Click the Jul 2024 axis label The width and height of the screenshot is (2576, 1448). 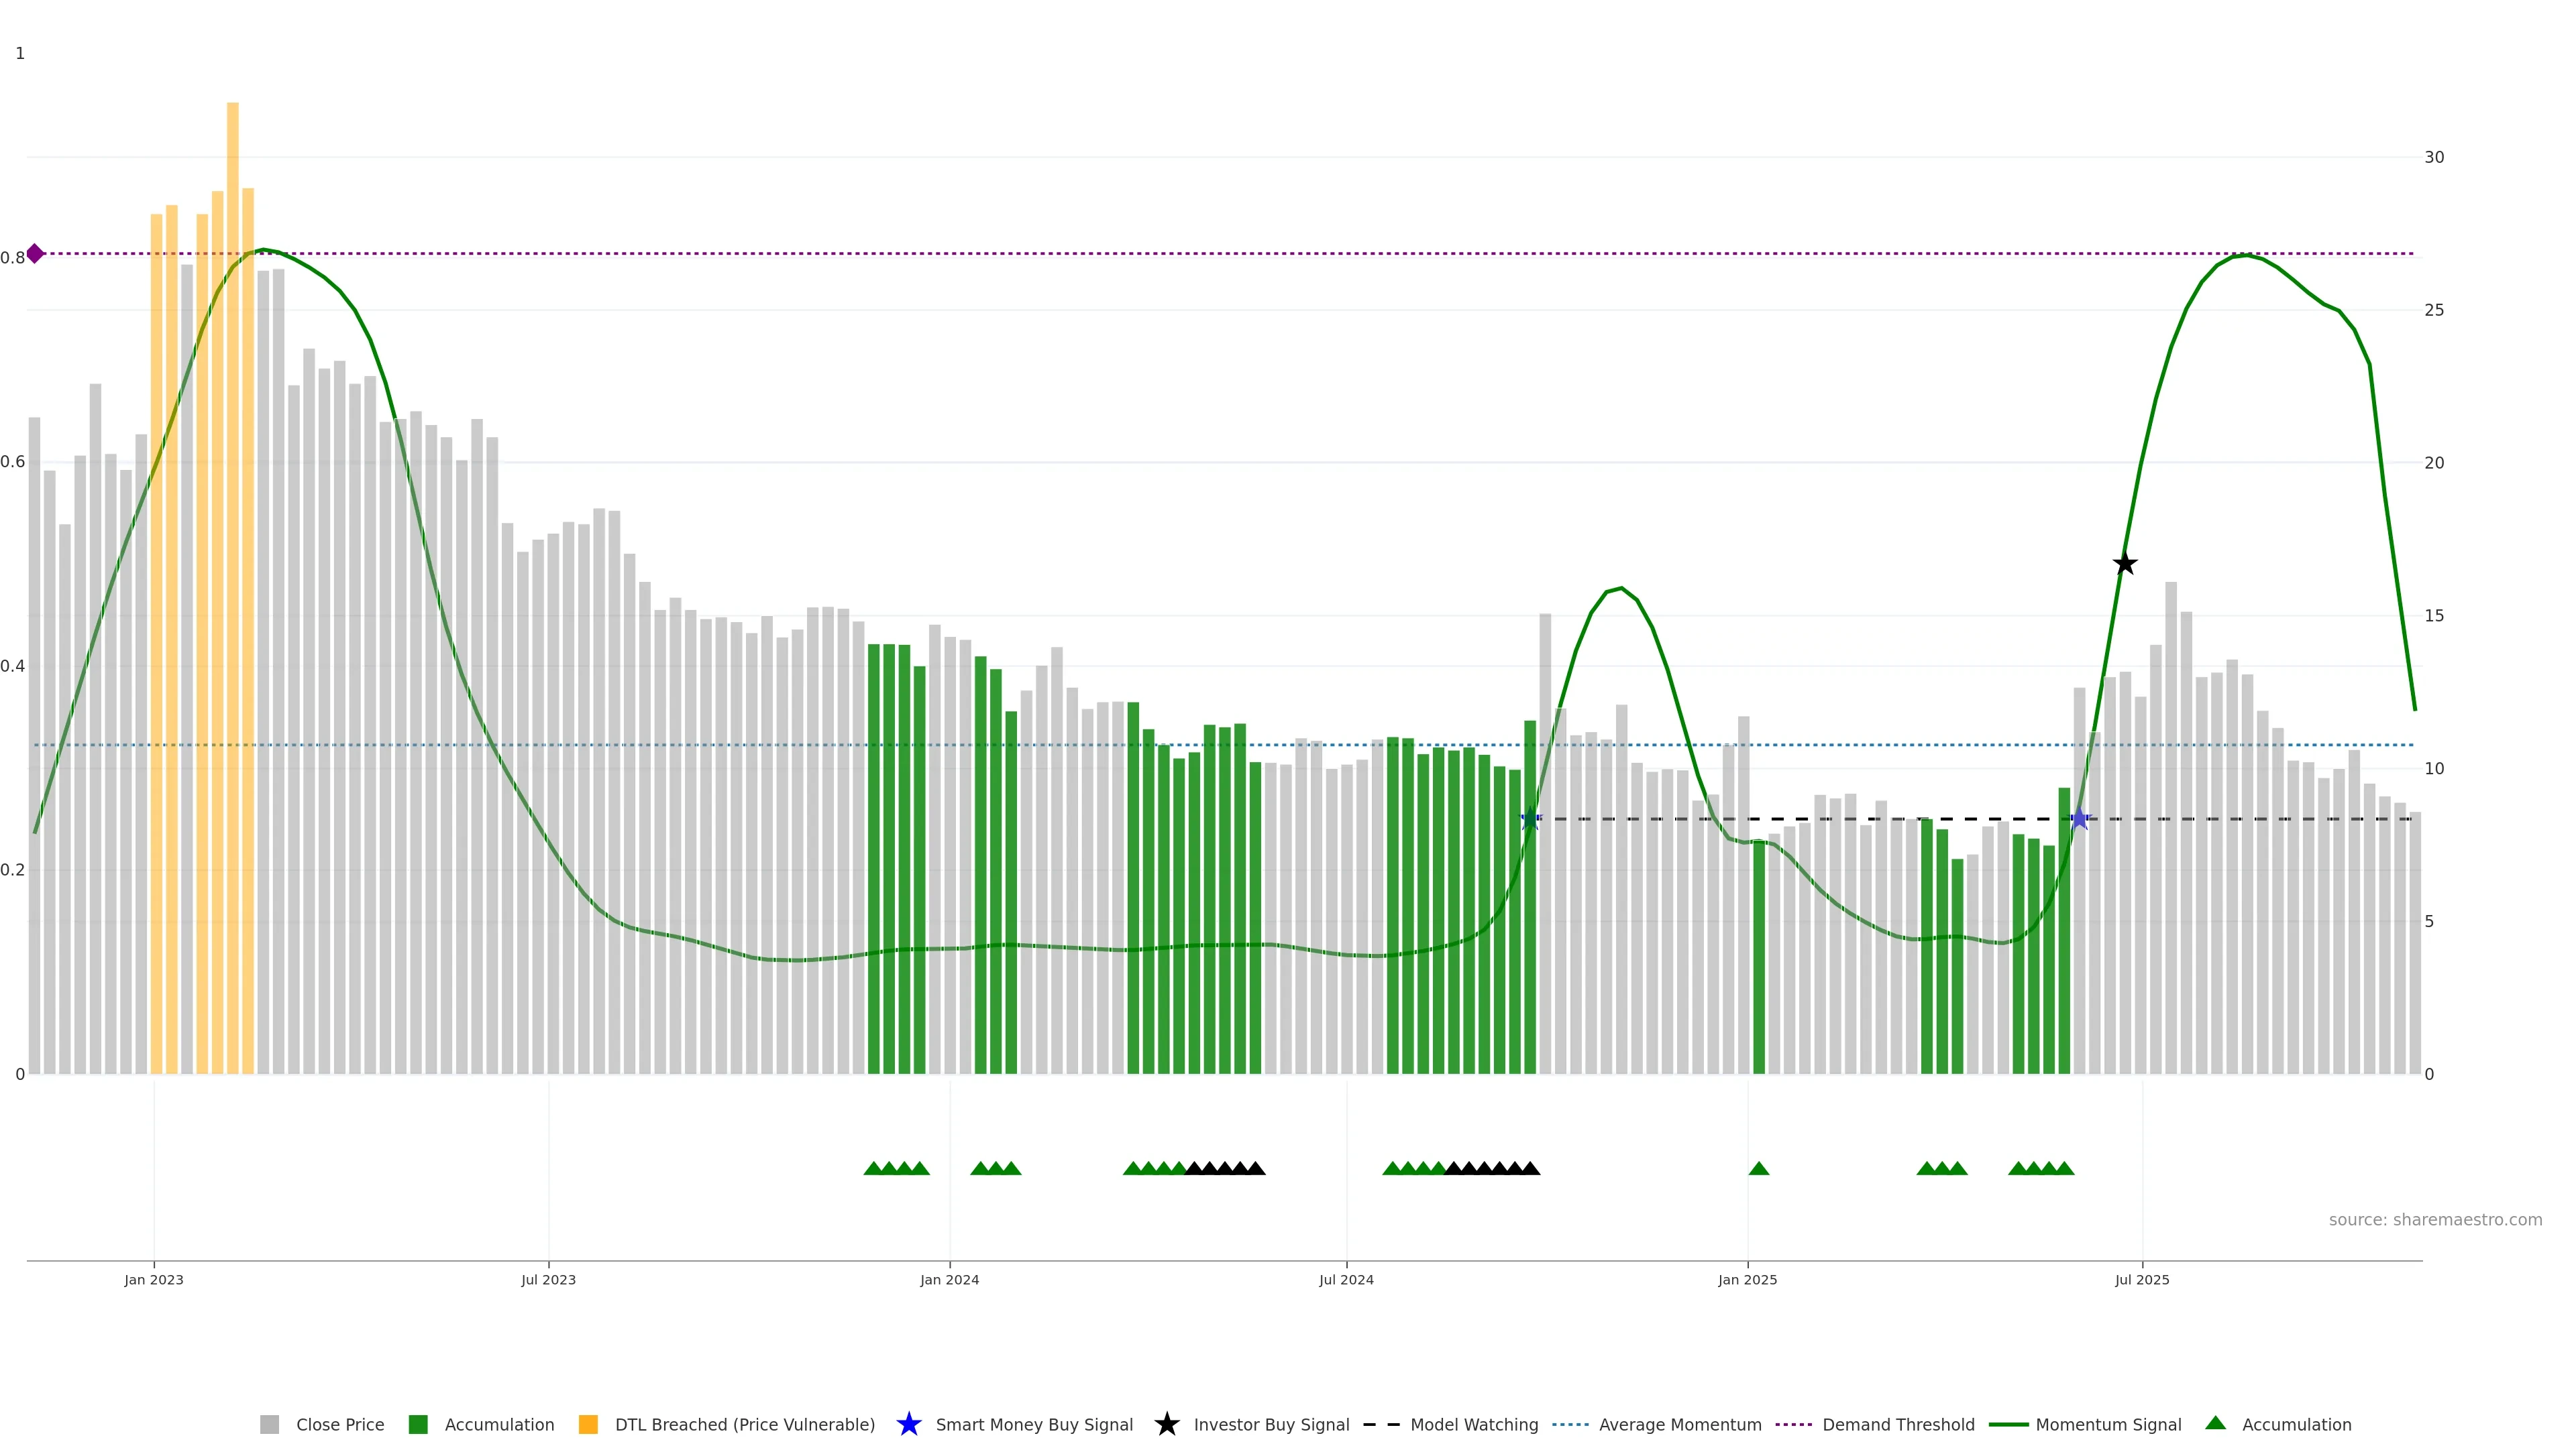(1346, 1279)
